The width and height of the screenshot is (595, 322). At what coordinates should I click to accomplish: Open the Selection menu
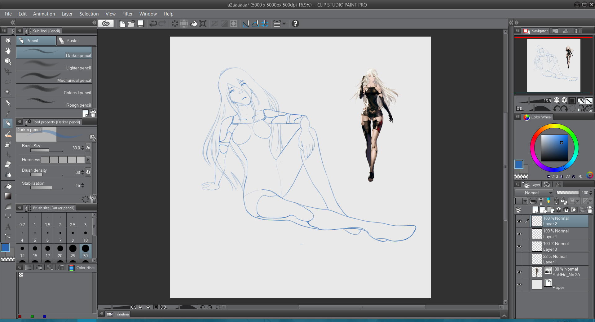89,14
